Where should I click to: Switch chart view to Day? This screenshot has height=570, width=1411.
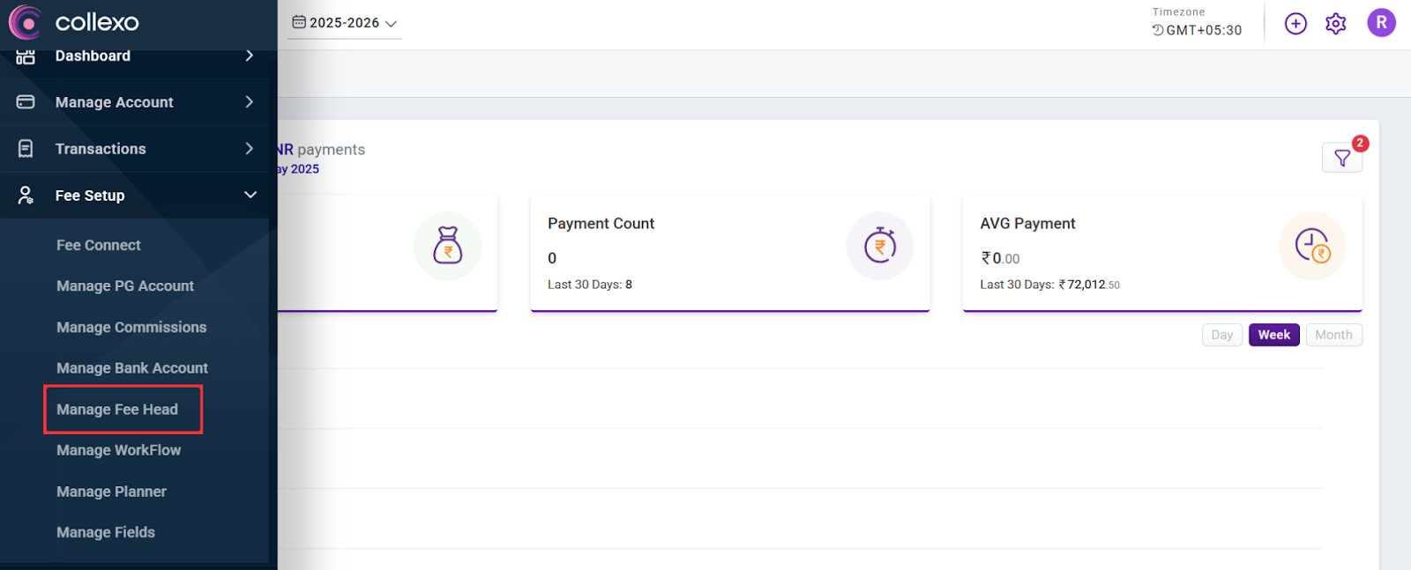1221,335
